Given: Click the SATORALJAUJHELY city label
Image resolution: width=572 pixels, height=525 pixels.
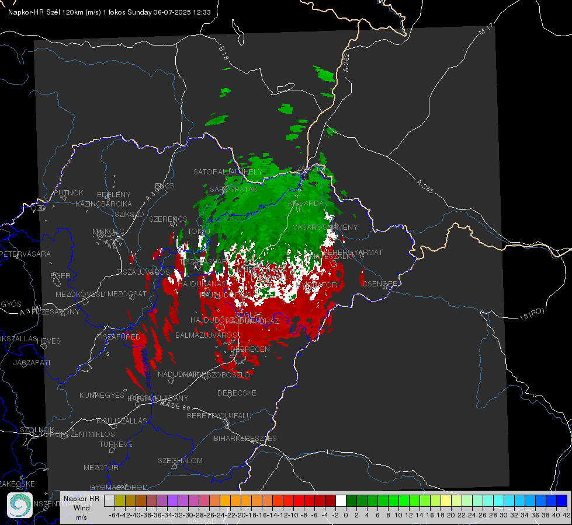Looking at the screenshot, I should pyautogui.click(x=228, y=171).
